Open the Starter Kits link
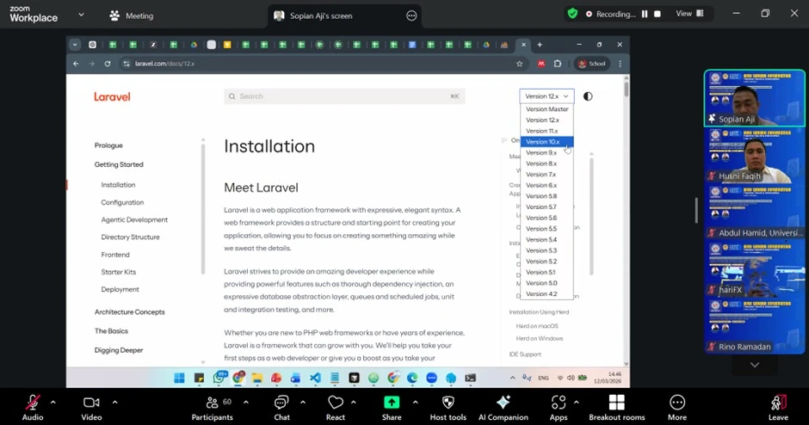Viewport: 809px width, 425px height. pos(118,272)
